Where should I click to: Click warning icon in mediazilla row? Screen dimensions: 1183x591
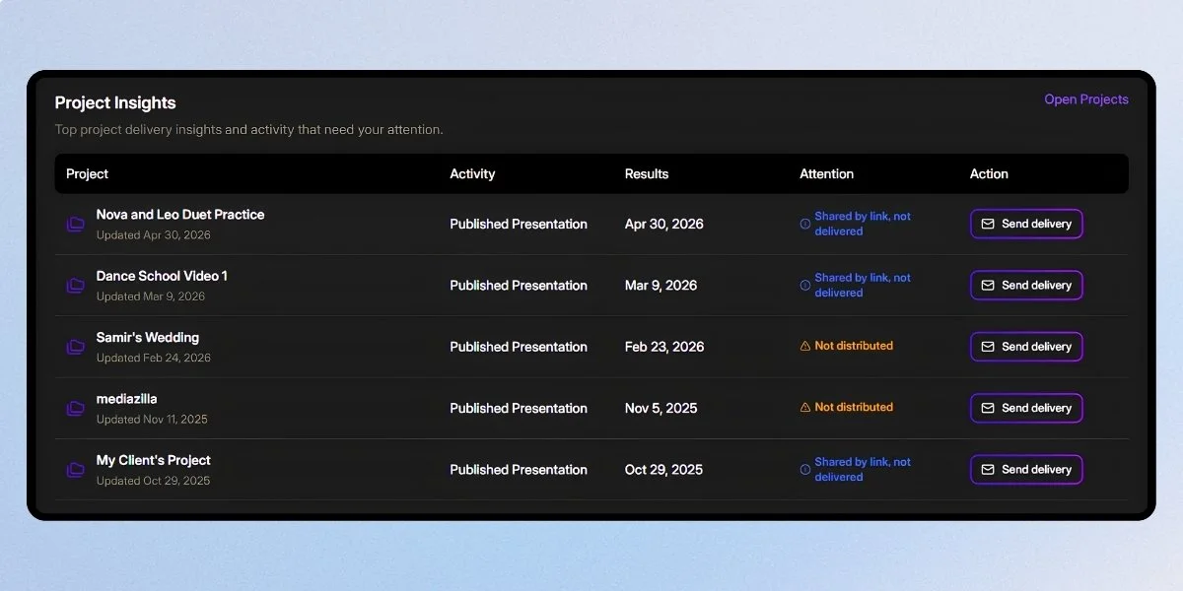click(805, 407)
